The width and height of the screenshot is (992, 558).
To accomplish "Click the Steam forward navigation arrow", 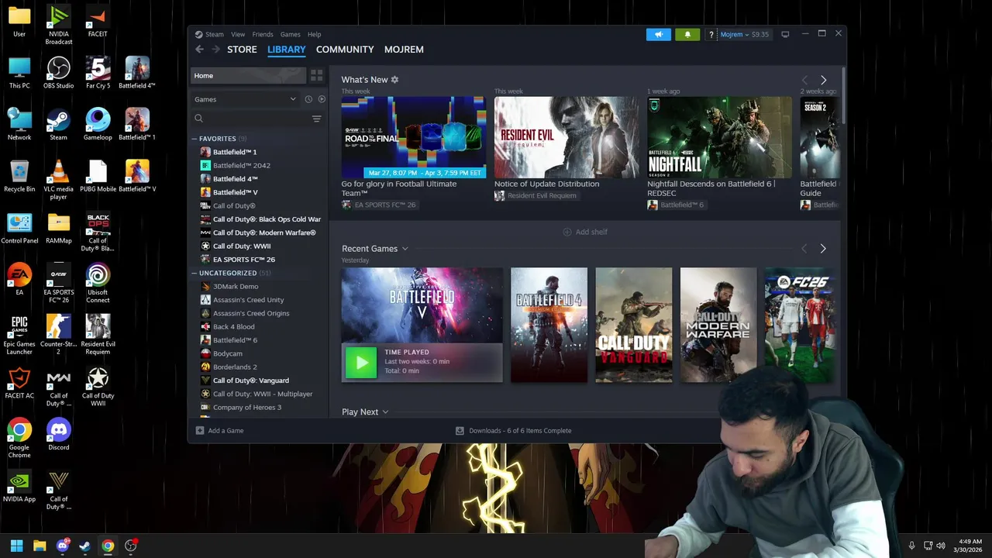I will tap(215, 50).
